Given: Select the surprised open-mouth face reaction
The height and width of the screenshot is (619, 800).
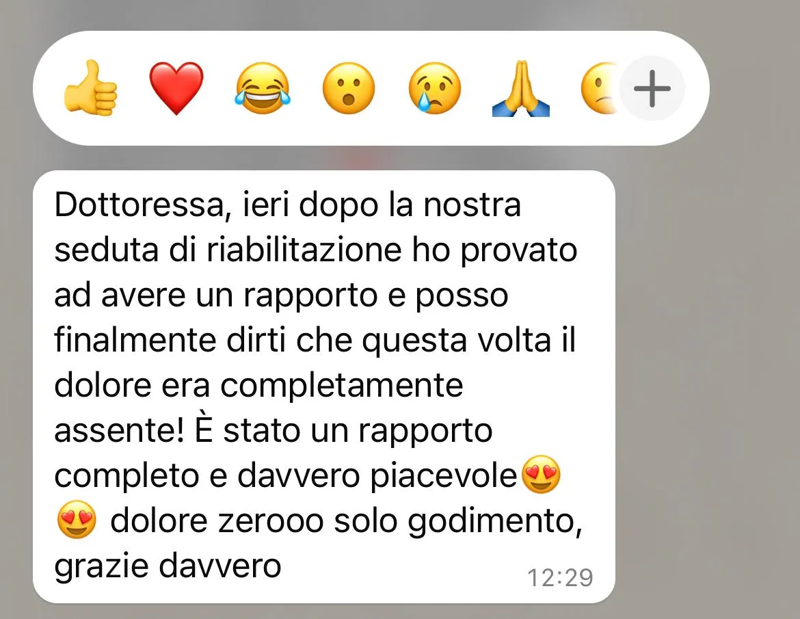Looking at the screenshot, I should point(349,88).
